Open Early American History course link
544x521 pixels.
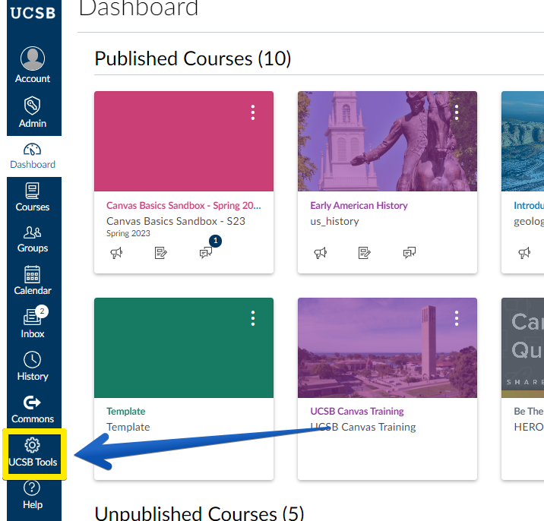pos(359,205)
